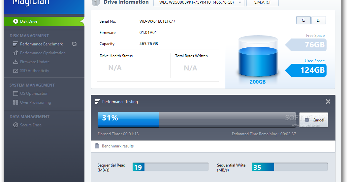This screenshot has height=182, width=348.
Task: Open Performance Optimization menu item
Action: click(43, 53)
